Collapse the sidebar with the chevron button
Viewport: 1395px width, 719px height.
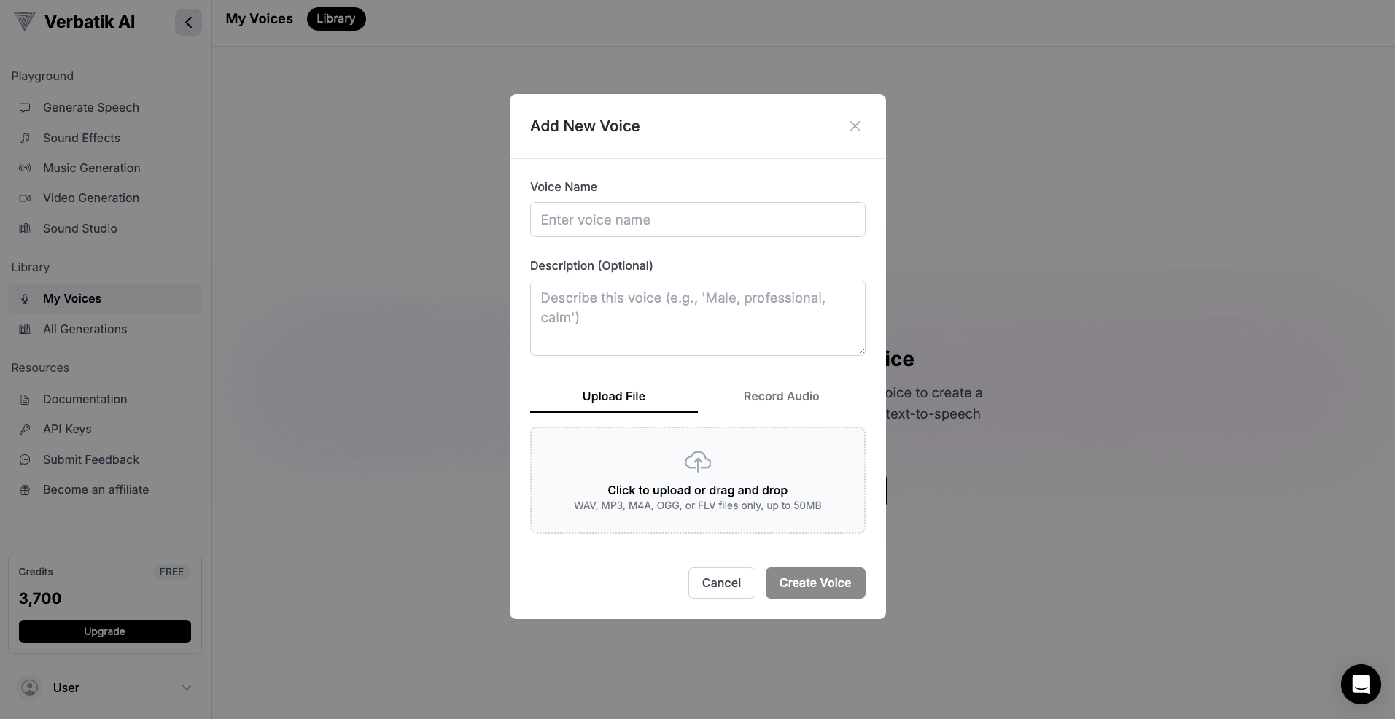point(188,23)
